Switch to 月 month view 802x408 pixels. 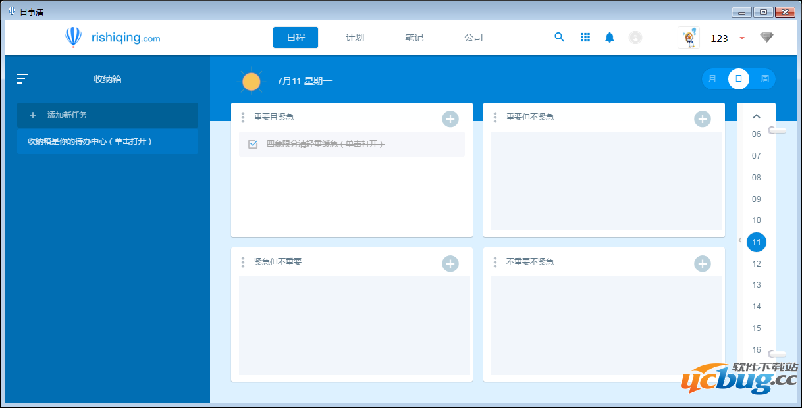(712, 79)
